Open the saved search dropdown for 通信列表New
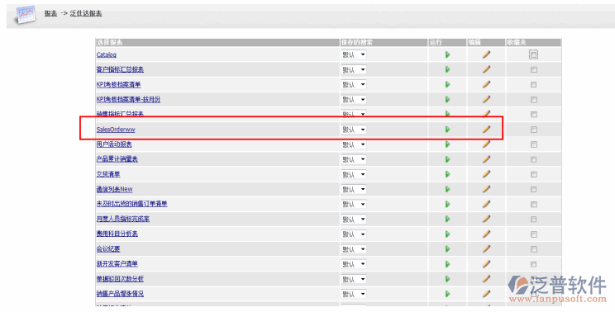The image size is (615, 312). [354, 190]
